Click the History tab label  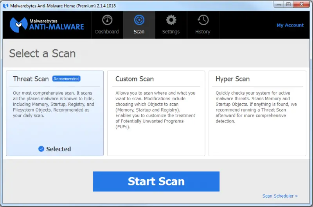(x=203, y=32)
